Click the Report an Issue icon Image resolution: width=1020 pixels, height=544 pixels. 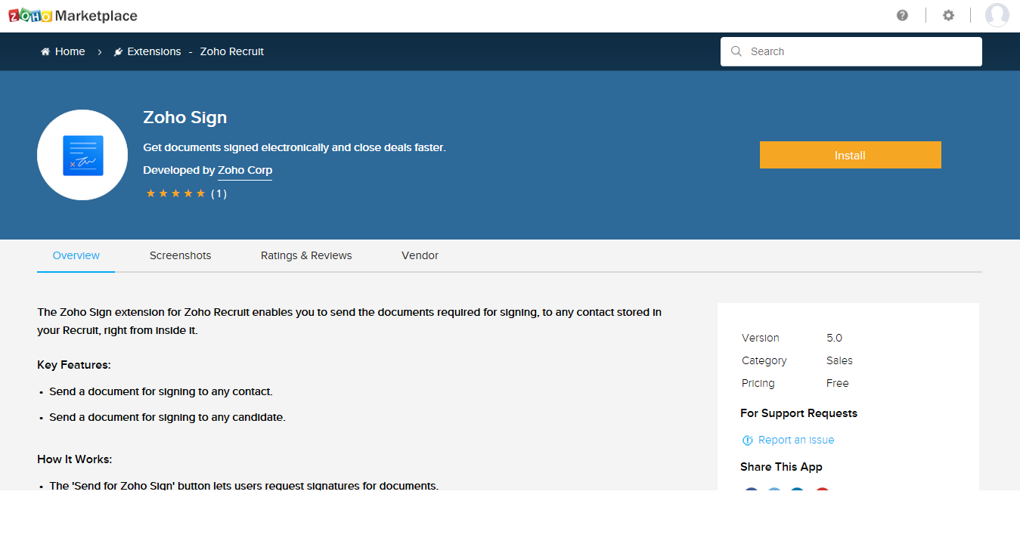point(748,440)
